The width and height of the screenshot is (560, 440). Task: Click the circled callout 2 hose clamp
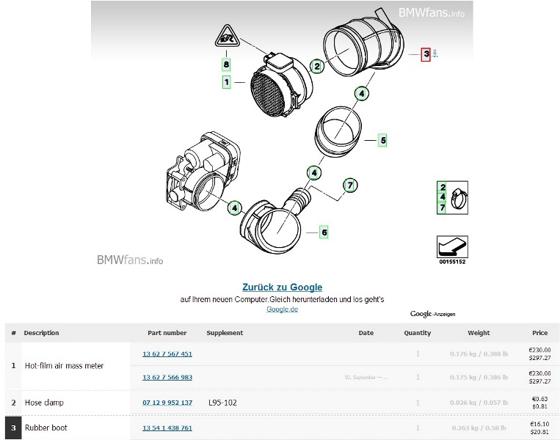[x=317, y=66]
